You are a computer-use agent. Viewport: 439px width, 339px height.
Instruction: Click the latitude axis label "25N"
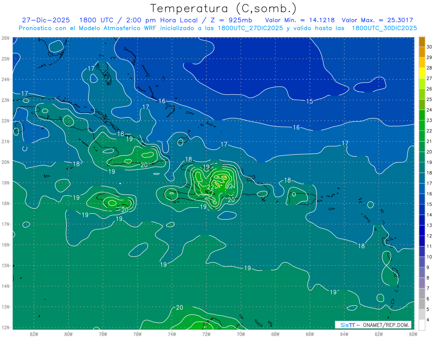[5, 59]
